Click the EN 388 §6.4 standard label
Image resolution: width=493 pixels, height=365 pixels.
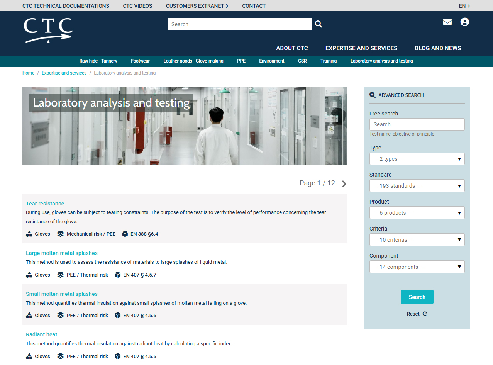[144, 234]
